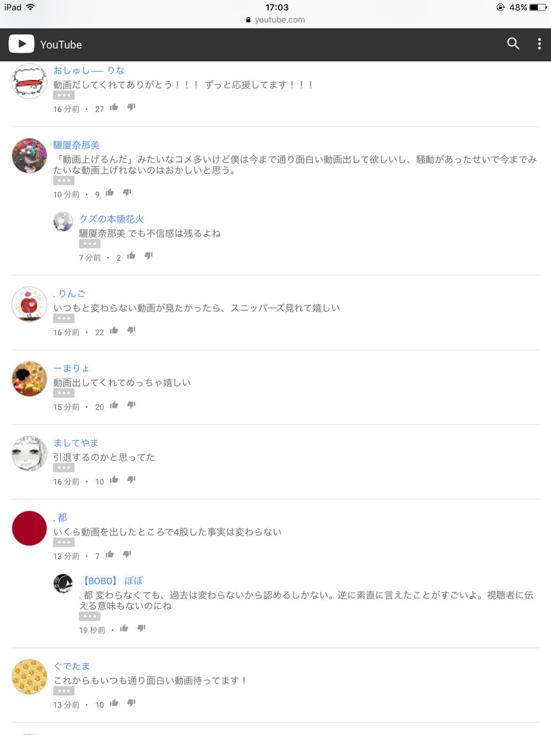Dislike the comment by ましてやま

point(131,480)
